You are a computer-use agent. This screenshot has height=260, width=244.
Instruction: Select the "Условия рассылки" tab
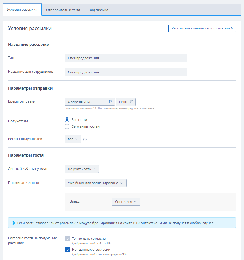pos(22,10)
